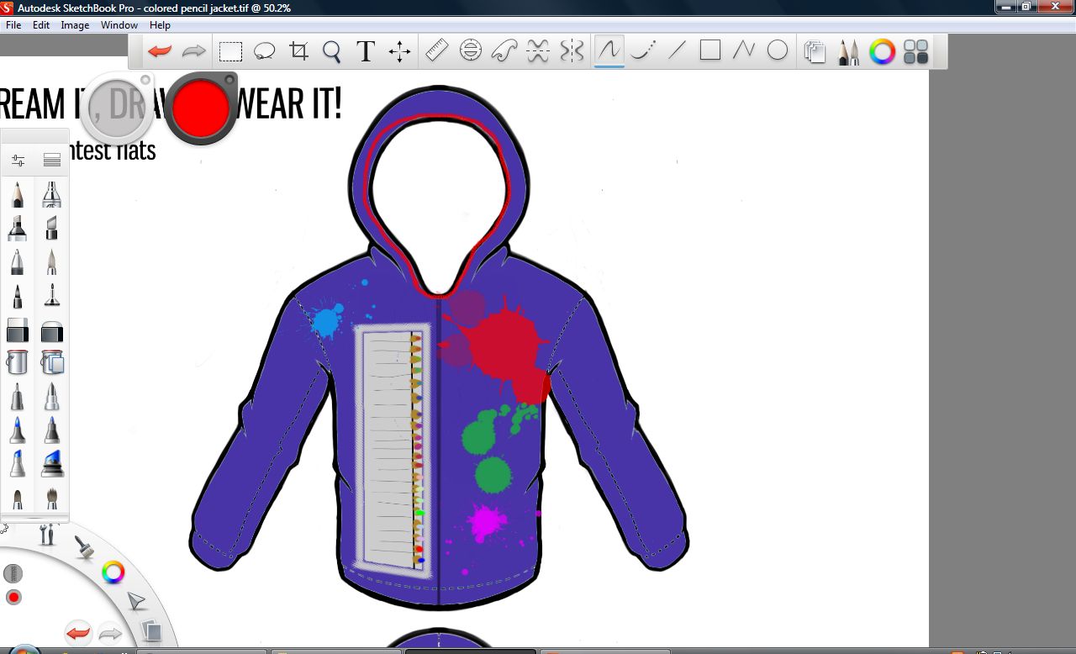Click the lagoon arrow selection icon
Screen dimensions: 1076x654
pos(136,602)
